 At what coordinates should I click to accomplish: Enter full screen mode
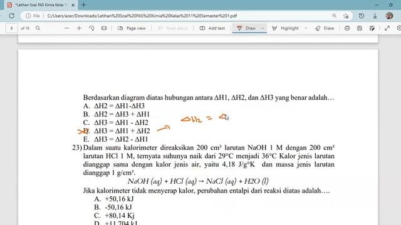[x=387, y=28]
